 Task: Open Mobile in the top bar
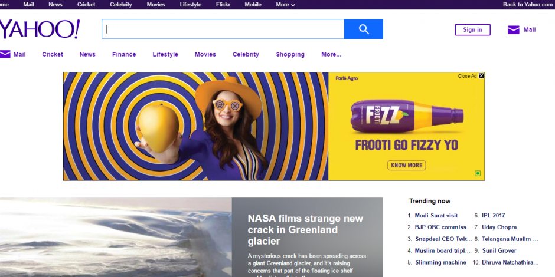point(253,5)
